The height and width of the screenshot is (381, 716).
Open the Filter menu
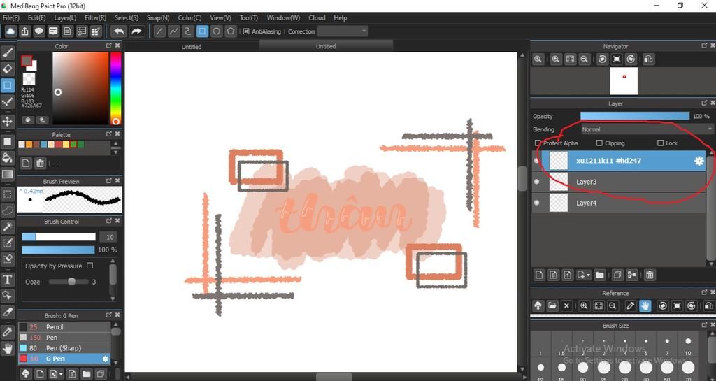tap(95, 17)
